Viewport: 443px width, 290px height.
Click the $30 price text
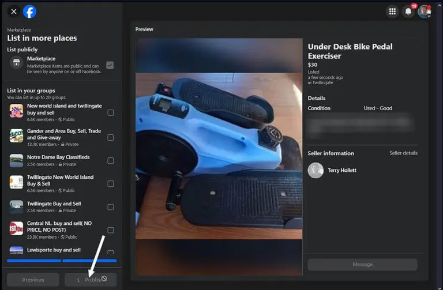[313, 65]
